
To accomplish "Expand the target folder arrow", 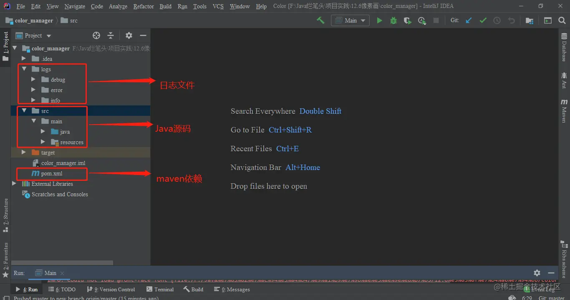I will click(24, 152).
